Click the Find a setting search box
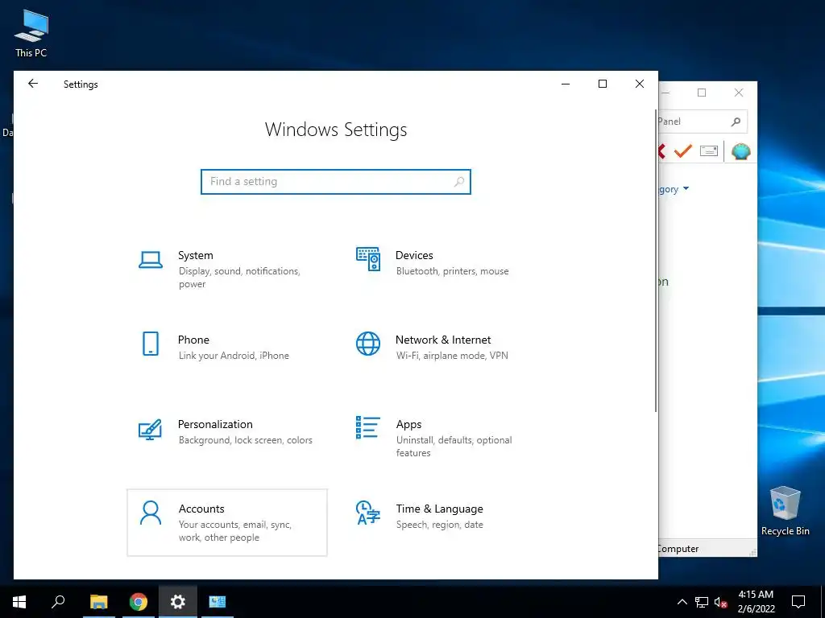Screen dimensions: 825x618 (x=336, y=182)
